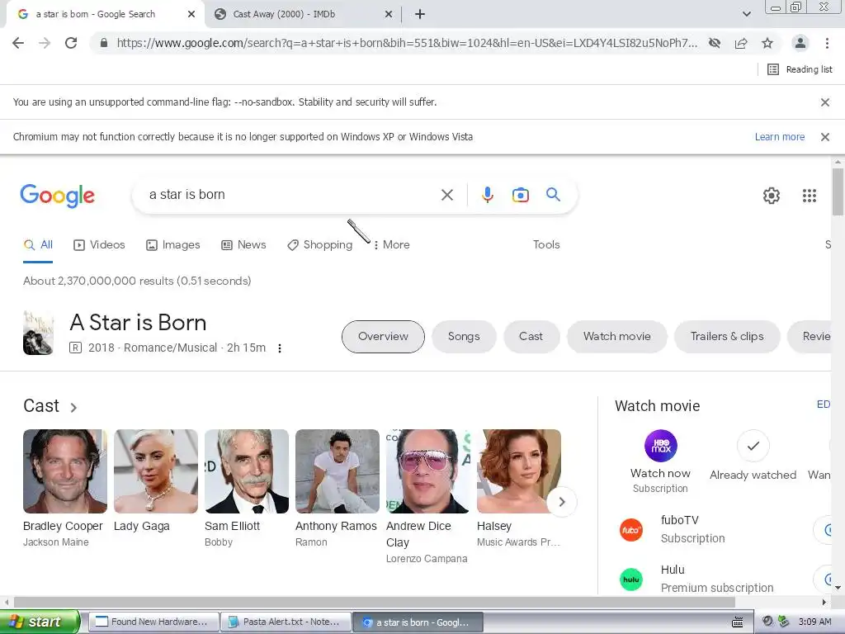Screen dimensions: 845x634
Task: Open Sam Elliott's cast photo
Action: click(246, 471)
